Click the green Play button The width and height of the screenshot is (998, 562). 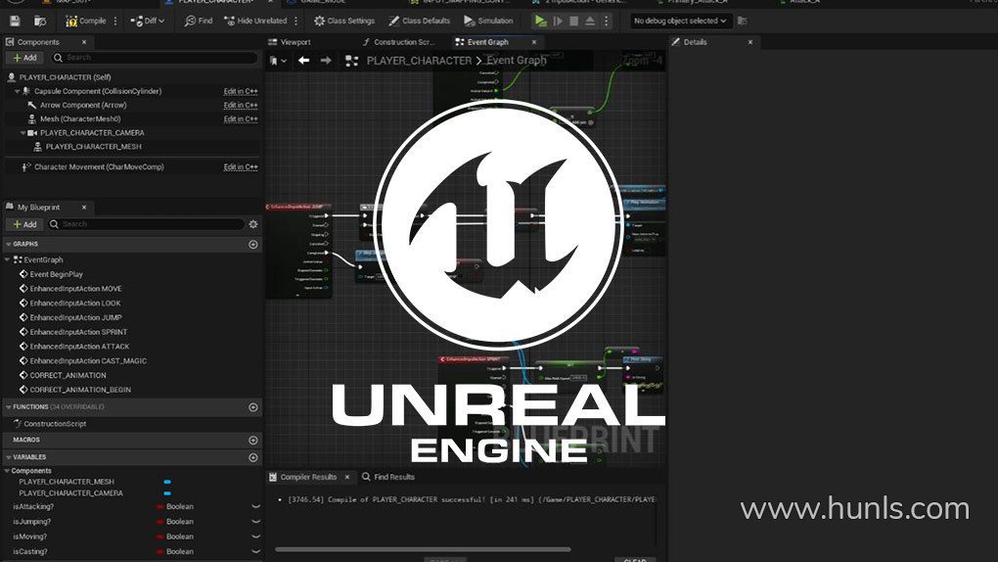click(x=540, y=21)
